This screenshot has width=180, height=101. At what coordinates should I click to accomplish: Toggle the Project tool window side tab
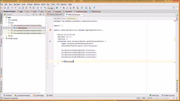point(1,19)
